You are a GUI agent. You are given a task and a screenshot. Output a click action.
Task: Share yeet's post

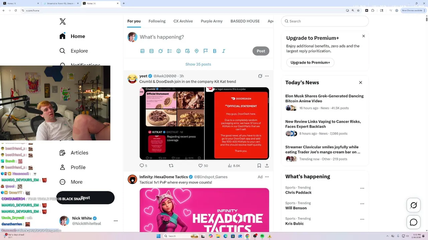pyautogui.click(x=267, y=166)
